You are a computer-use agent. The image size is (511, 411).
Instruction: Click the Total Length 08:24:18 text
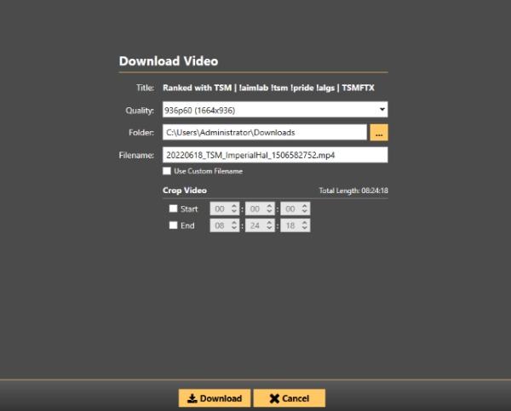click(353, 191)
